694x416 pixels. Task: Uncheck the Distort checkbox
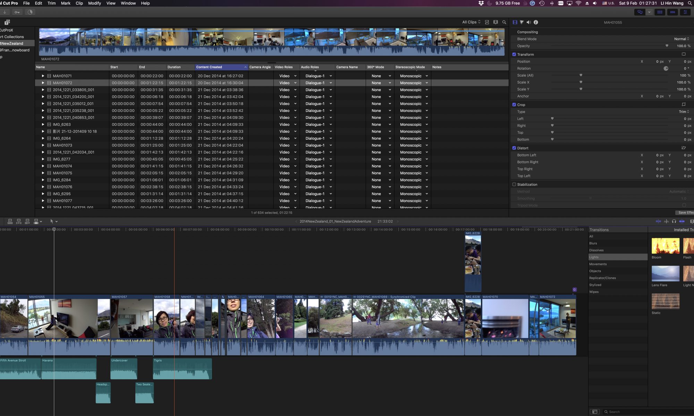coord(514,148)
